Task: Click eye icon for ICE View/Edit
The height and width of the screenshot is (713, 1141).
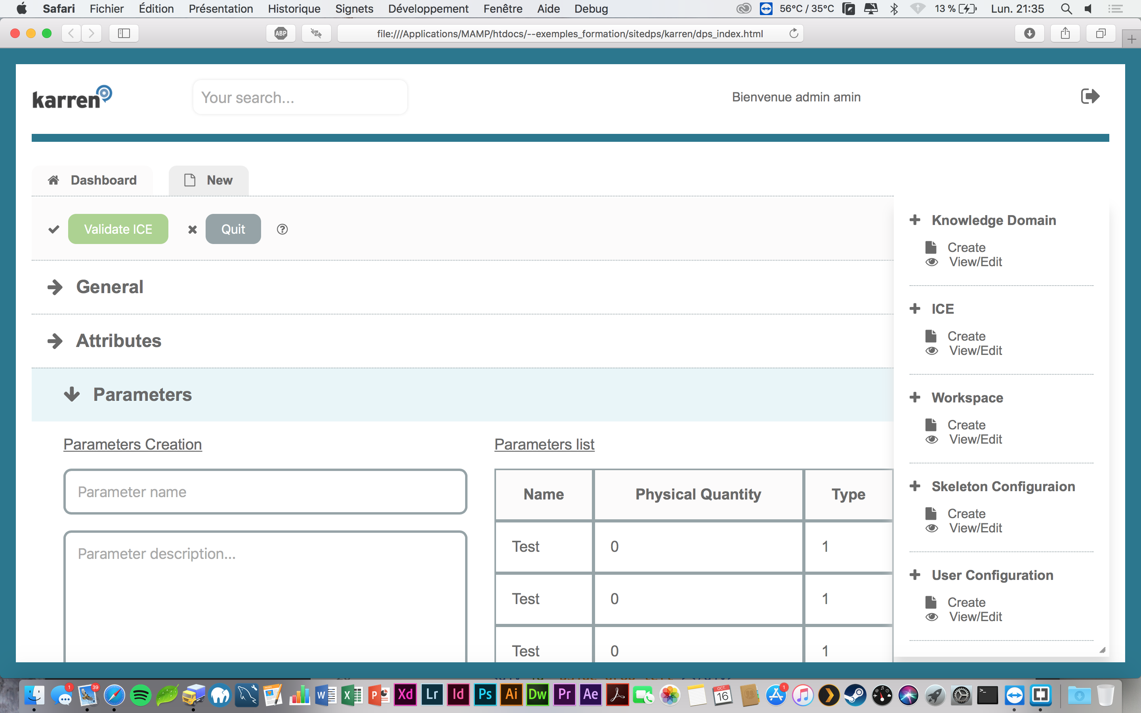Action: pos(932,351)
